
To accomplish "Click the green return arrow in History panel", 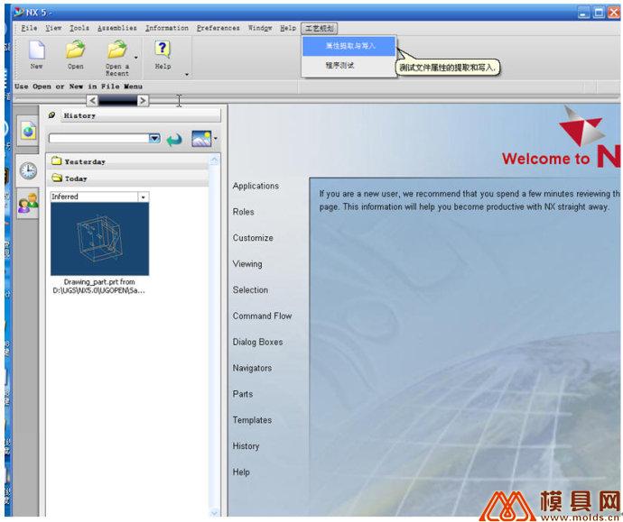I will [x=174, y=139].
